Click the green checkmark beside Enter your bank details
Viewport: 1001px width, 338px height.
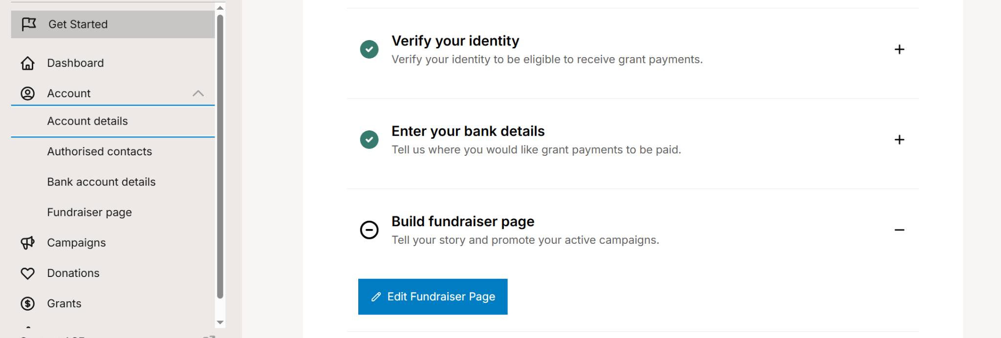[x=369, y=140]
